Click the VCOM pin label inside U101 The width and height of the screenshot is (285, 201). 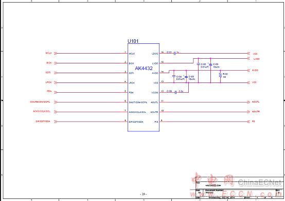[155, 93]
